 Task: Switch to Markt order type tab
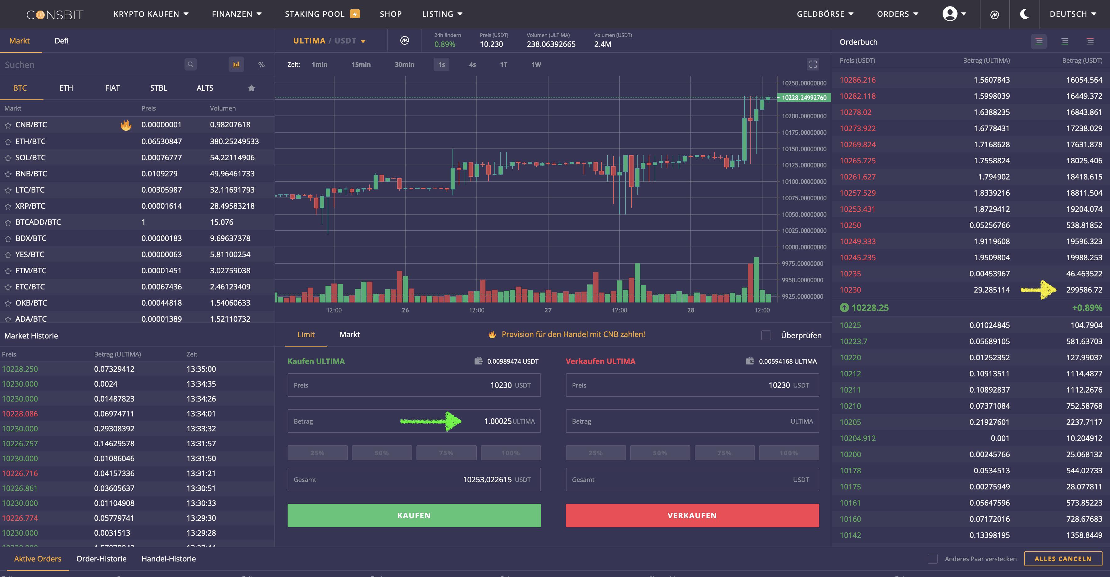pyautogui.click(x=349, y=335)
